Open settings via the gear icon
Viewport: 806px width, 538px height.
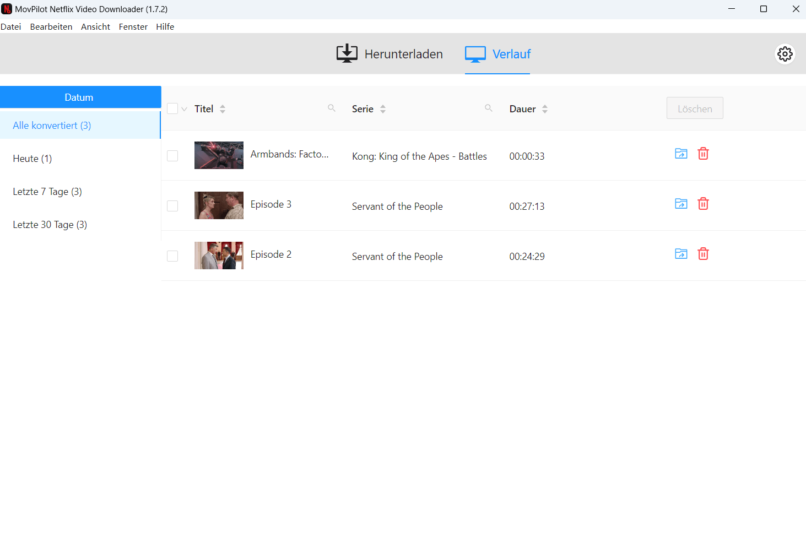coord(785,54)
